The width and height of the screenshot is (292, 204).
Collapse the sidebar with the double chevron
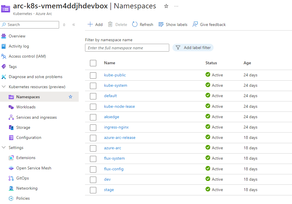tap(74, 24)
